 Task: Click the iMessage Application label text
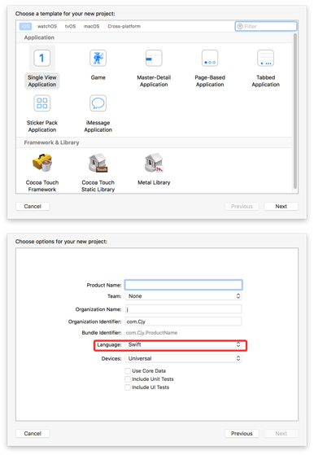pos(98,126)
